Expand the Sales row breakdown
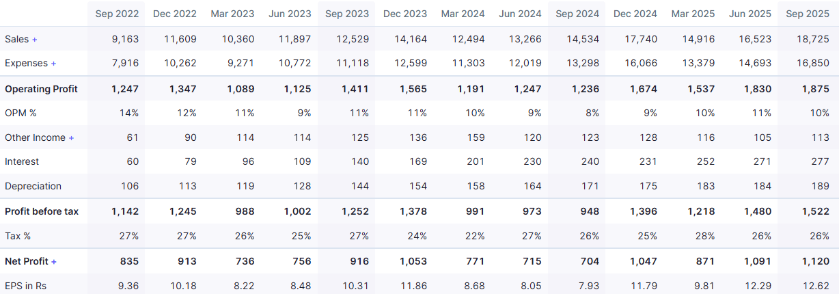 tap(35, 39)
